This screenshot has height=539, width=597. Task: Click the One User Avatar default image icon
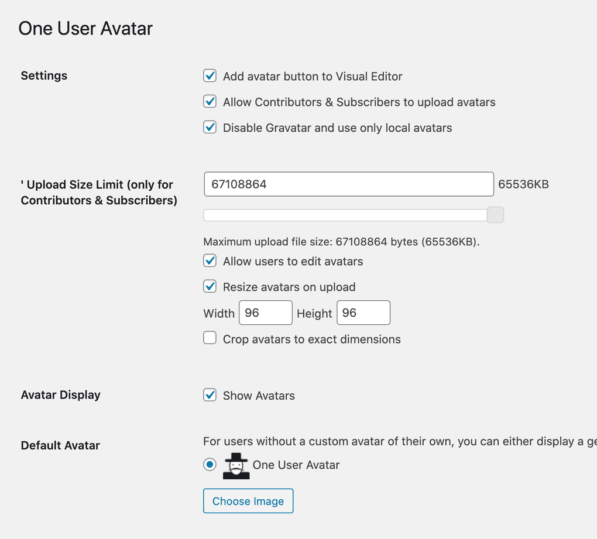[236, 466]
